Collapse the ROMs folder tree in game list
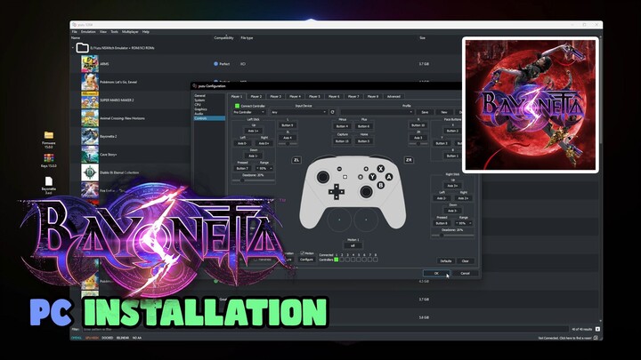Viewport: 641px width, 360px height. (76, 49)
